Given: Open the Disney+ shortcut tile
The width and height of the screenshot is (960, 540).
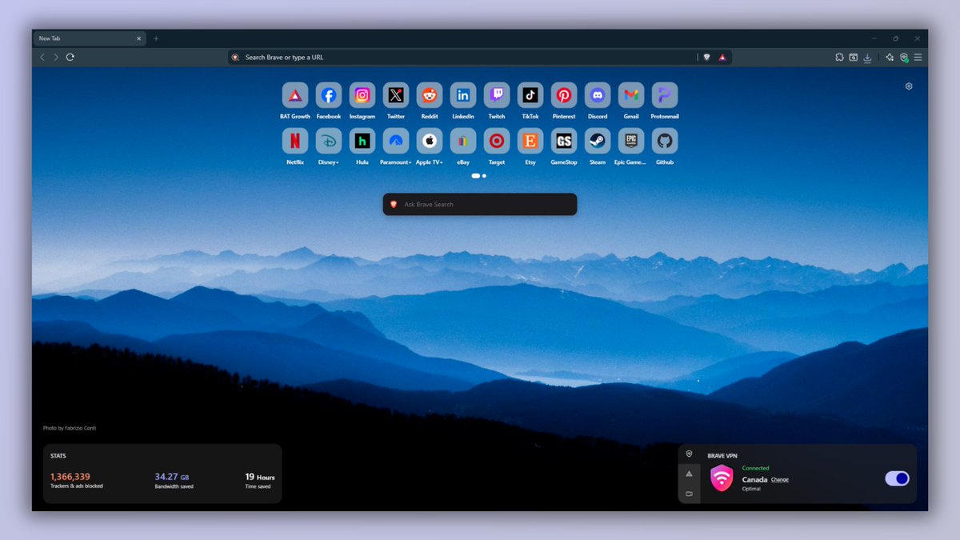Looking at the screenshot, I should pos(329,141).
